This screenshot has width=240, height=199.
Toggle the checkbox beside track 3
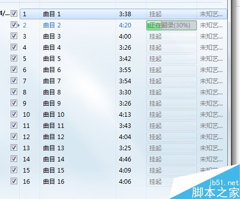click(14, 36)
